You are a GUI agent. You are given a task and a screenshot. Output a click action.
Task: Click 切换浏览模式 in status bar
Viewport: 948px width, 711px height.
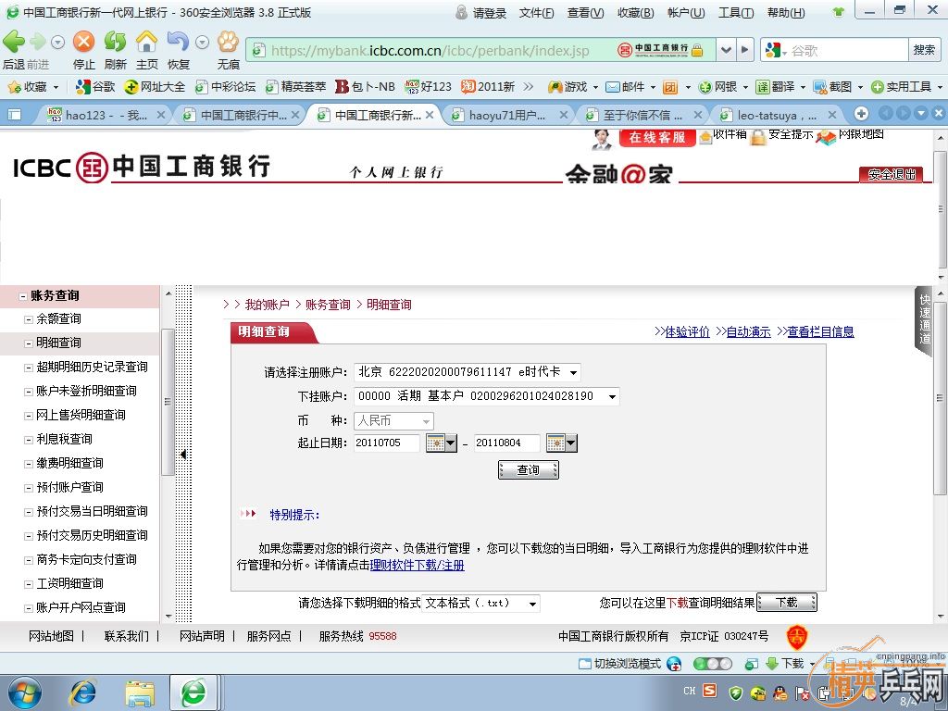pos(620,664)
